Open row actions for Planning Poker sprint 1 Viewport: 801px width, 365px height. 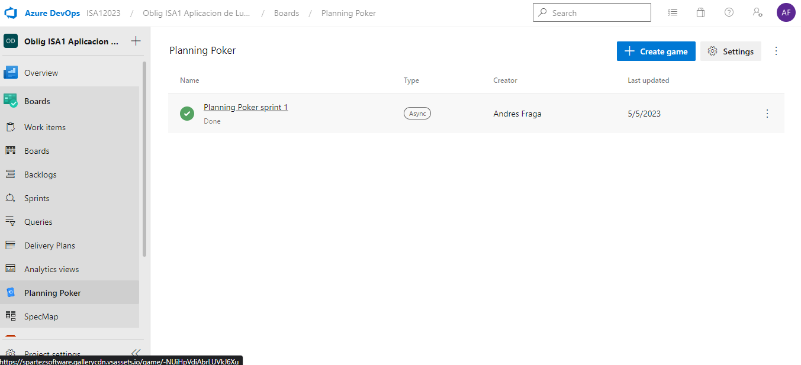click(767, 114)
